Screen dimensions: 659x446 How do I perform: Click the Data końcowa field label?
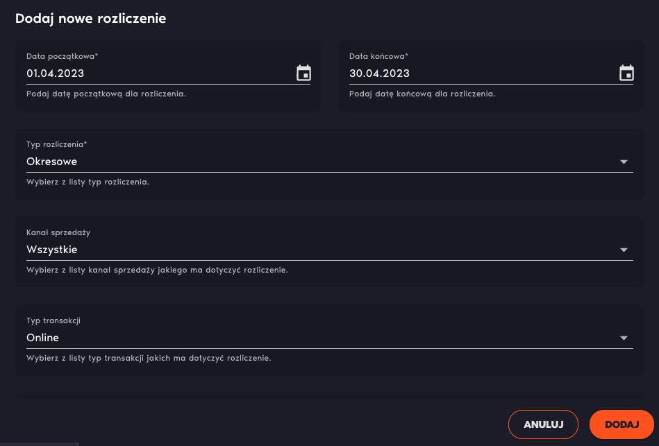pos(378,56)
